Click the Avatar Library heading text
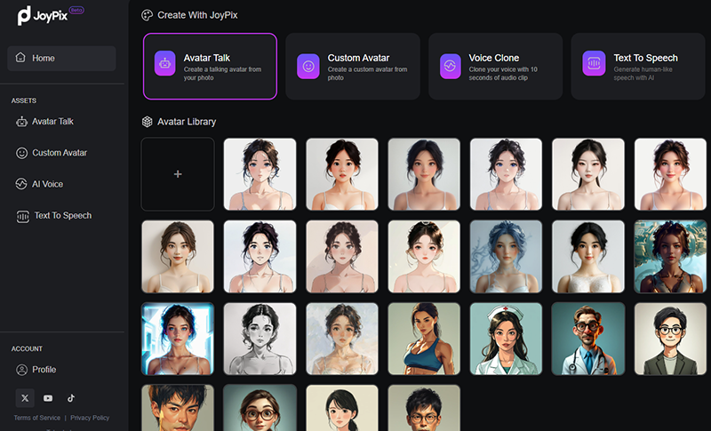This screenshot has width=711, height=431. 187,122
